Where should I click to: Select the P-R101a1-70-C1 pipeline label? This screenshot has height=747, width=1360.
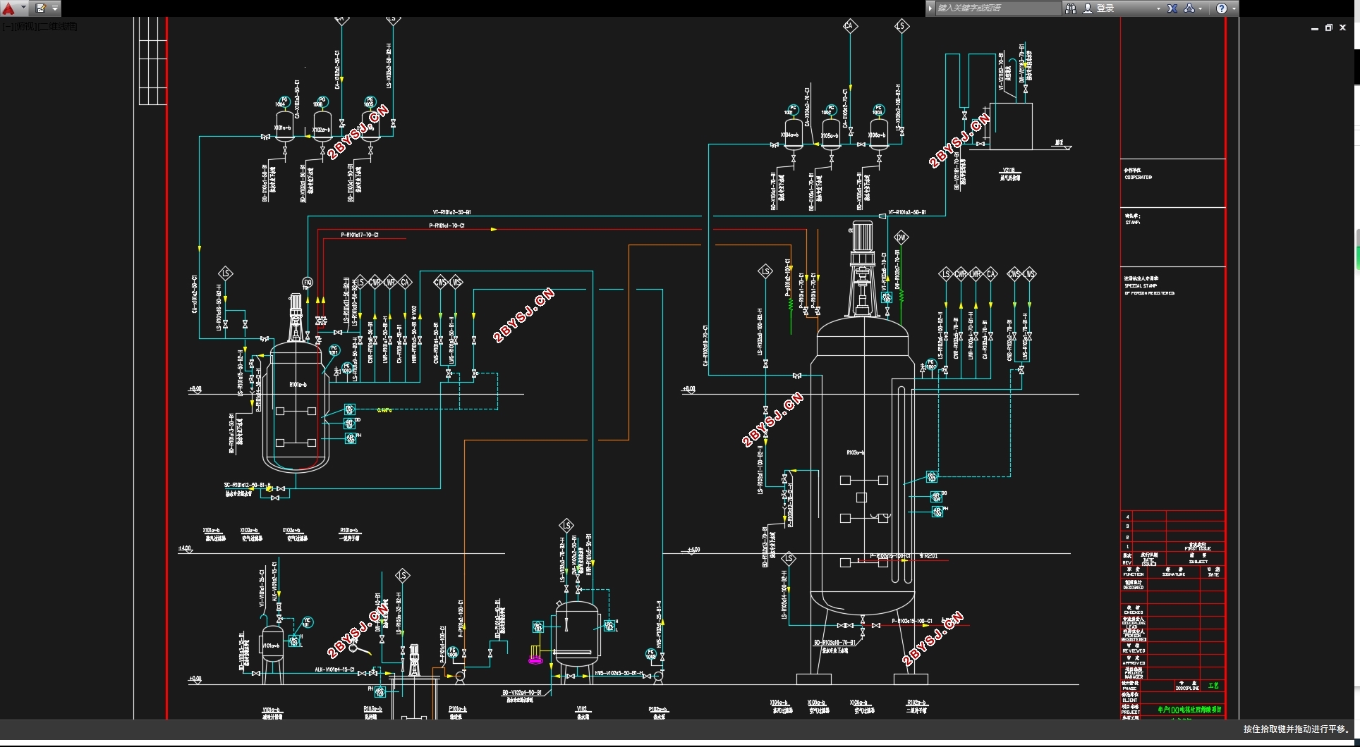[447, 226]
